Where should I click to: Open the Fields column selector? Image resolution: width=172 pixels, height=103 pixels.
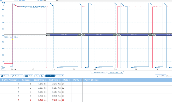click(x=29, y=76)
